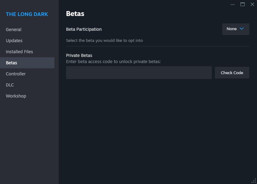This screenshot has height=184, width=257.
Task: Click the Private Betas label
Action: 79,55
